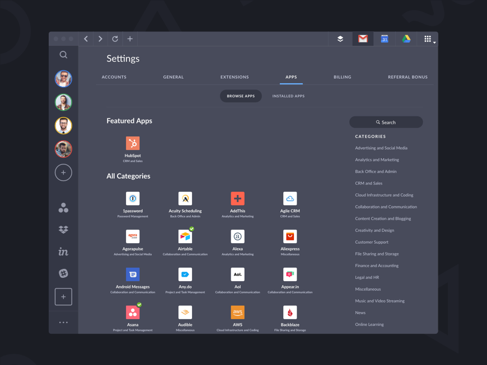Add a new account with circle plus
This screenshot has height=365, width=487.
click(x=63, y=172)
